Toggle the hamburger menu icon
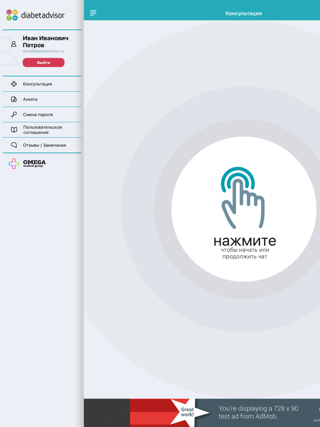320x427 pixels. click(93, 13)
